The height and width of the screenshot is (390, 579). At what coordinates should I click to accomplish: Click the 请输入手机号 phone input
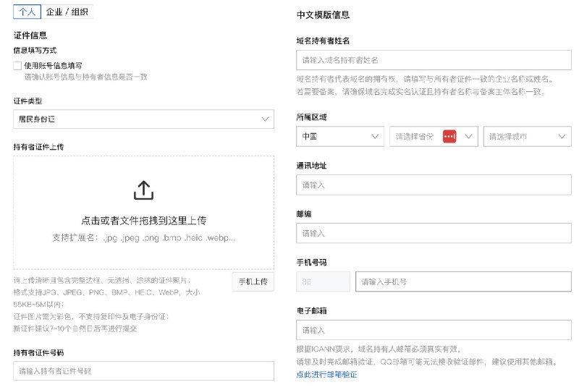point(463,281)
